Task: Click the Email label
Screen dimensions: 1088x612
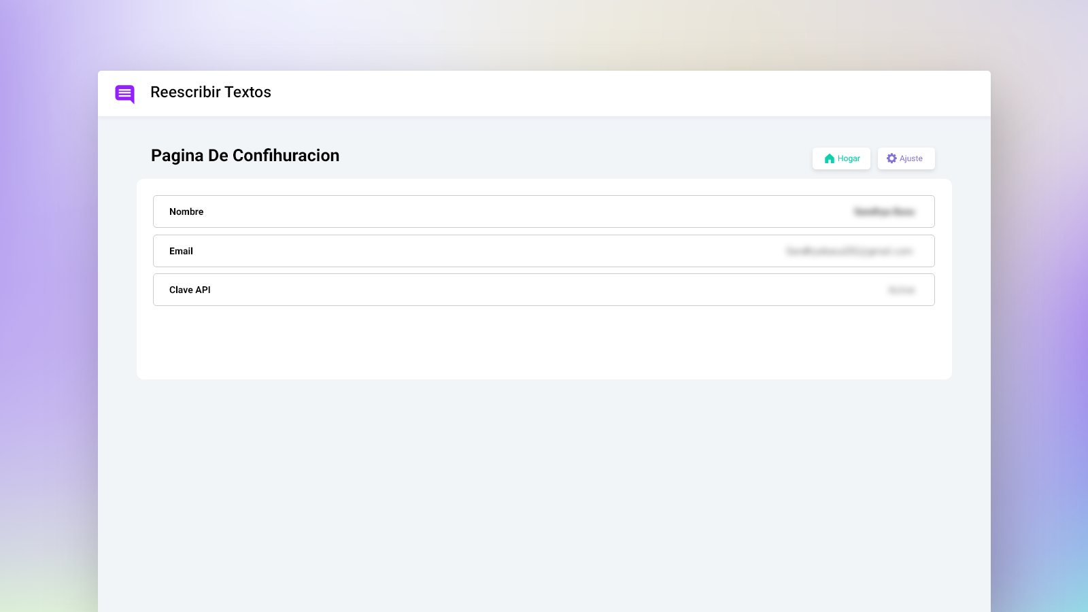Action: [181, 251]
